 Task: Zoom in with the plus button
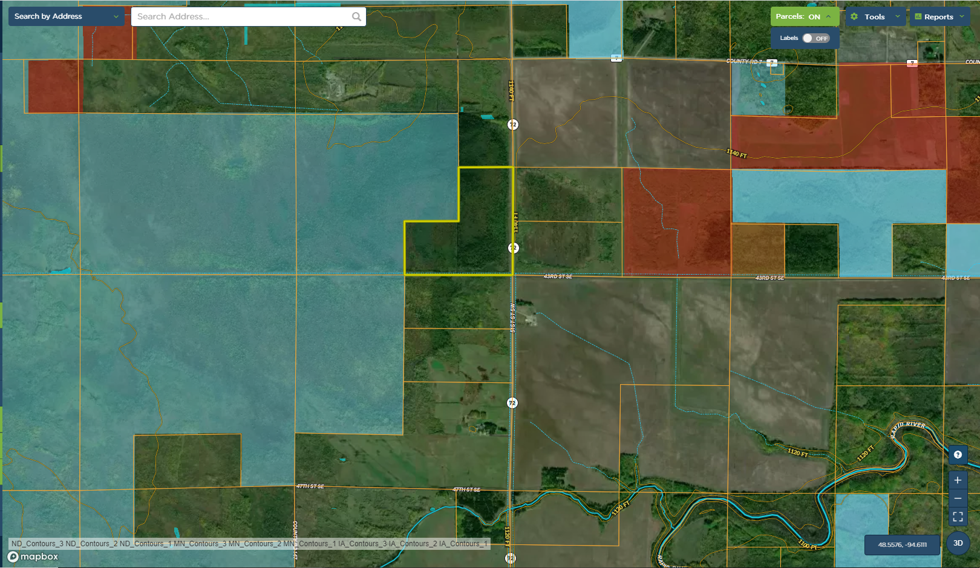point(958,480)
